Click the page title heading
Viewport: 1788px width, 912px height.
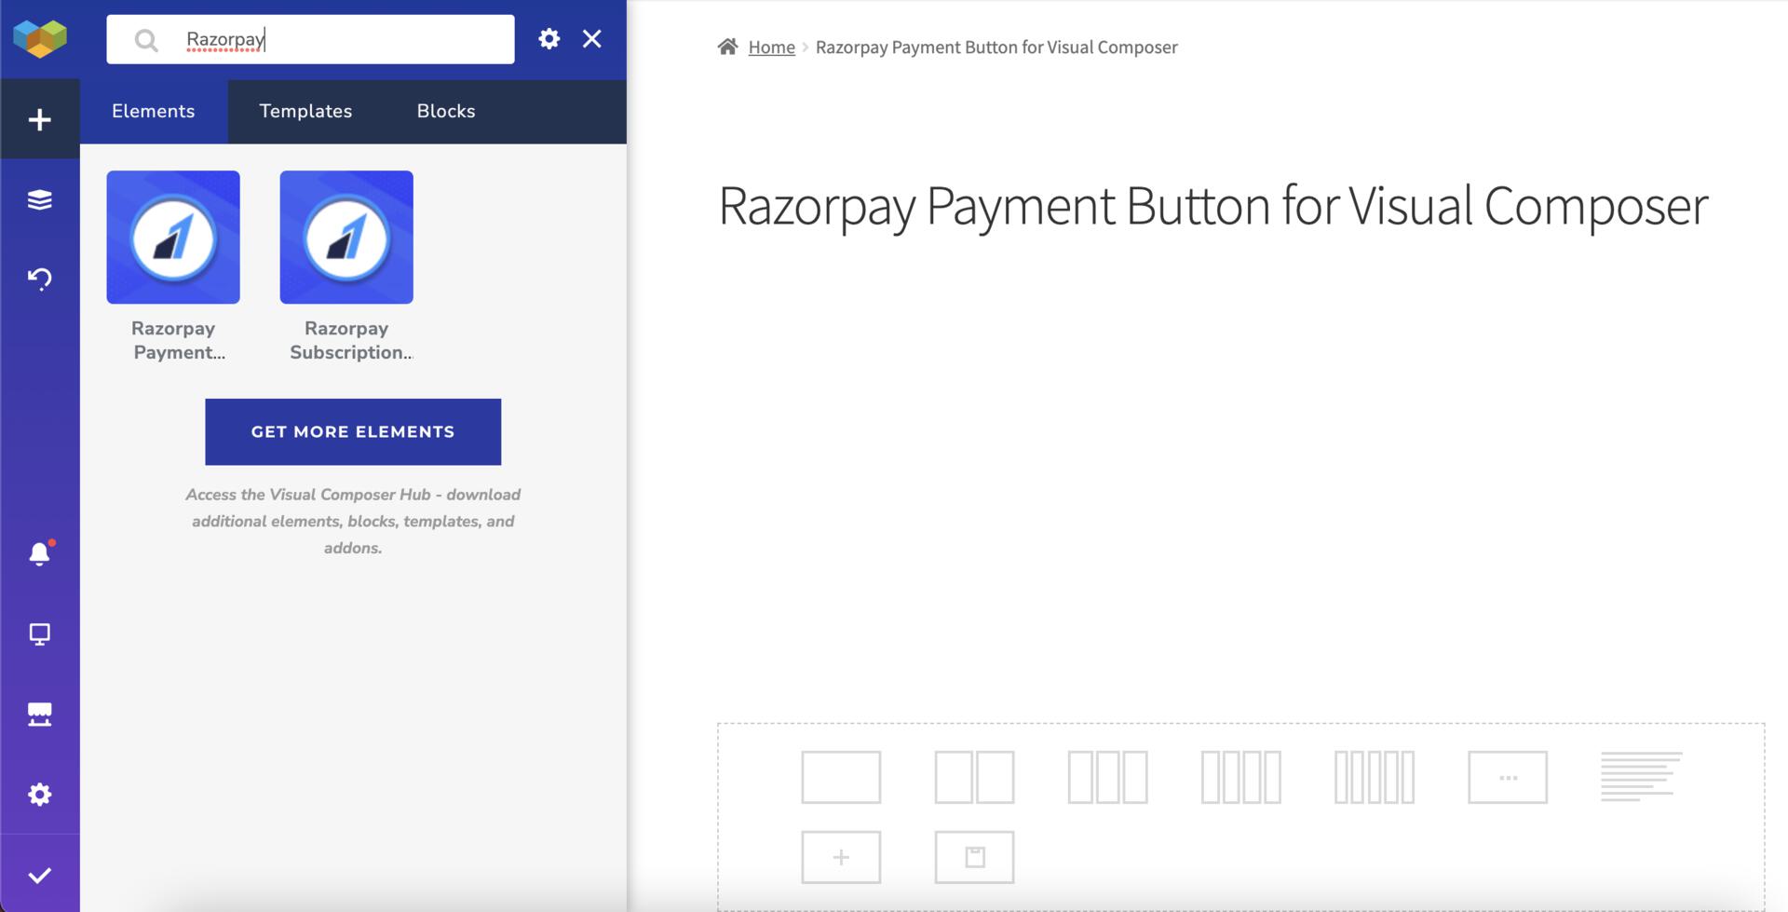click(1212, 205)
